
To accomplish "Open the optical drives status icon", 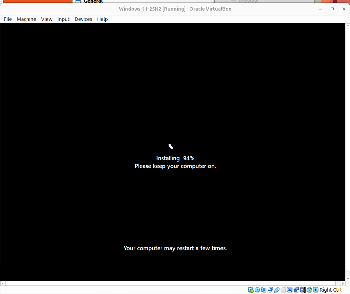I will coord(257,290).
